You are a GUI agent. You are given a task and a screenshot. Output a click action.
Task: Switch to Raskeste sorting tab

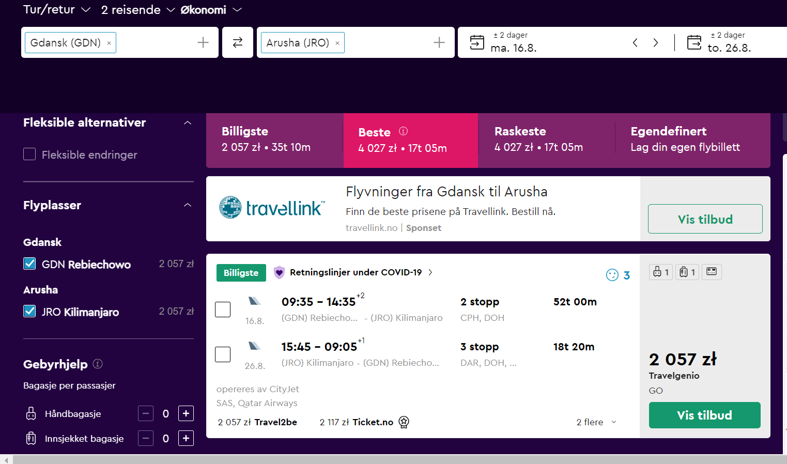pyautogui.click(x=547, y=140)
